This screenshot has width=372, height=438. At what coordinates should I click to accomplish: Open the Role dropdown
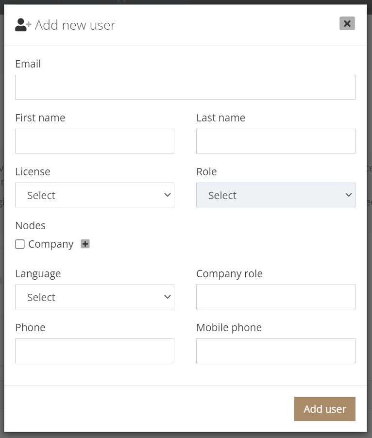click(x=276, y=195)
